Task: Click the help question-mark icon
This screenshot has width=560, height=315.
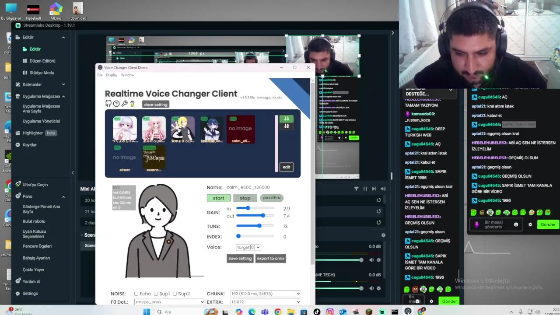Action: click(116, 104)
